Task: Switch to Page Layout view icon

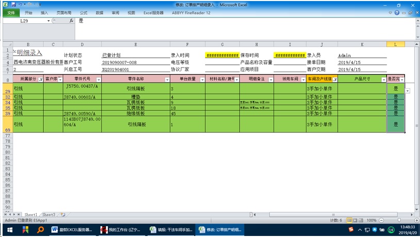Action: (355, 220)
